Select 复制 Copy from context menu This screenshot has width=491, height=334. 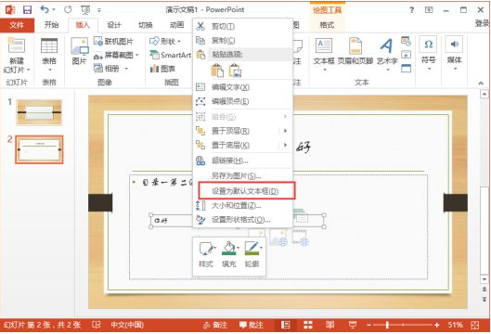pyautogui.click(x=242, y=41)
